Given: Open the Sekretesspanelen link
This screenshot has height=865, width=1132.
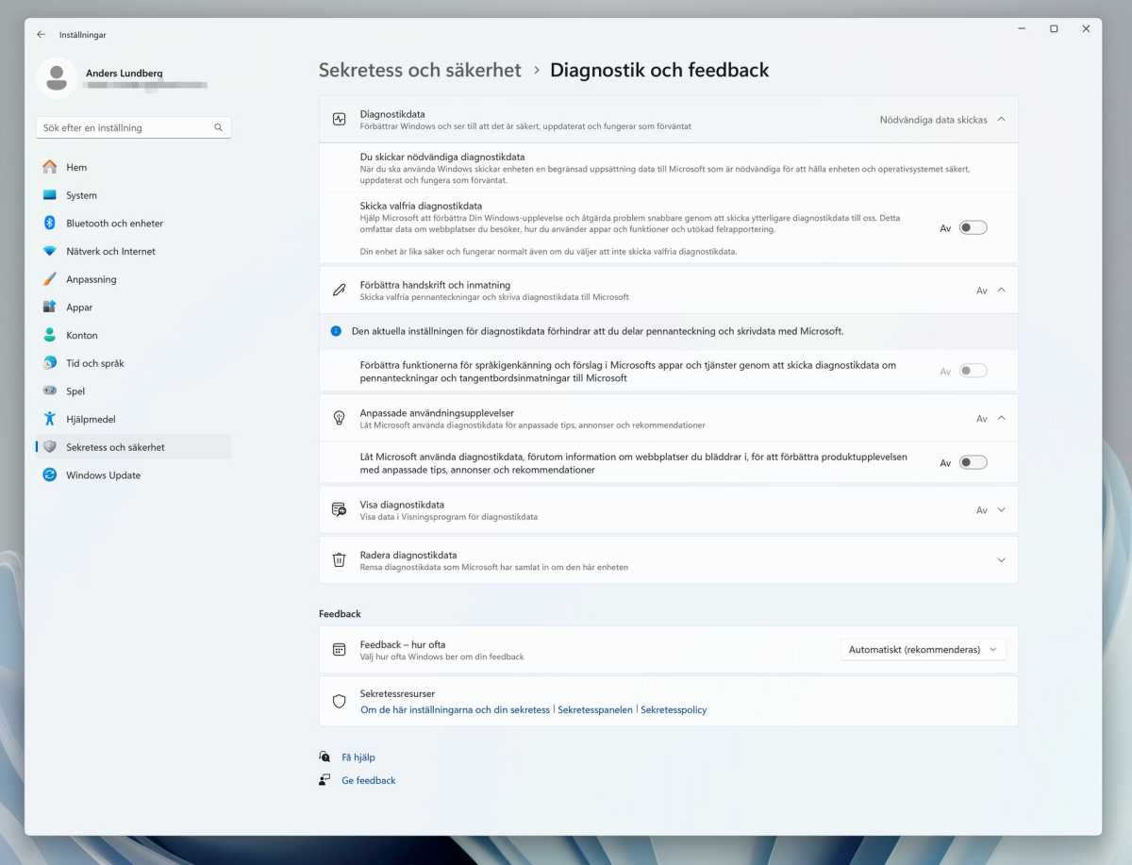Looking at the screenshot, I should pos(595,709).
